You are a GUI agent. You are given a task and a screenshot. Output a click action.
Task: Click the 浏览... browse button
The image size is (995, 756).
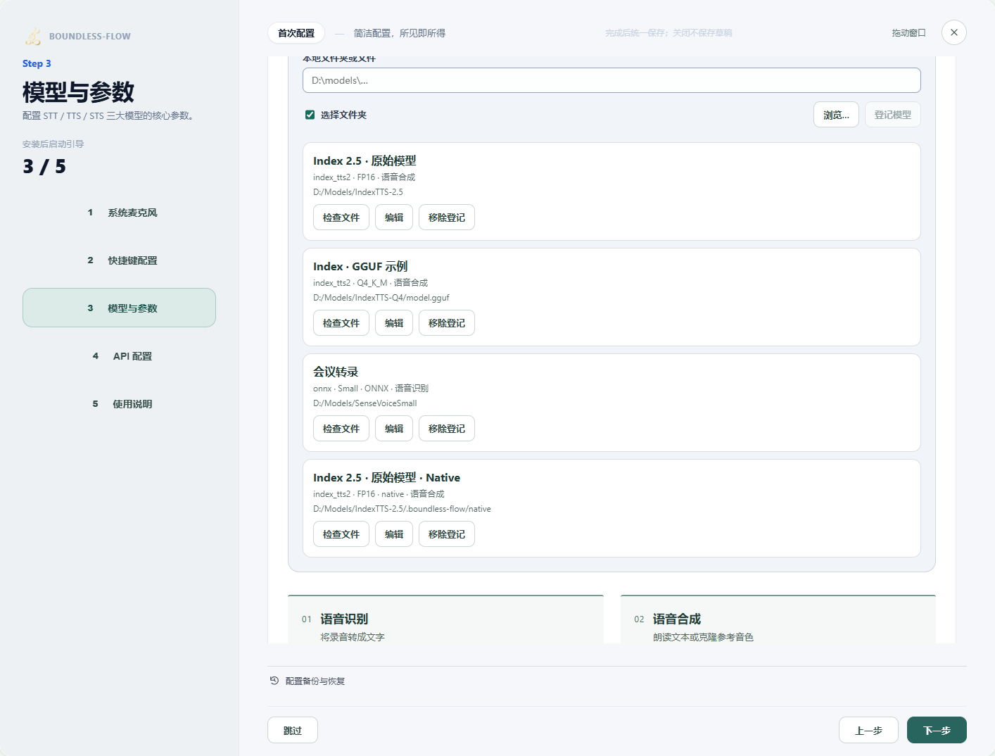tap(836, 115)
